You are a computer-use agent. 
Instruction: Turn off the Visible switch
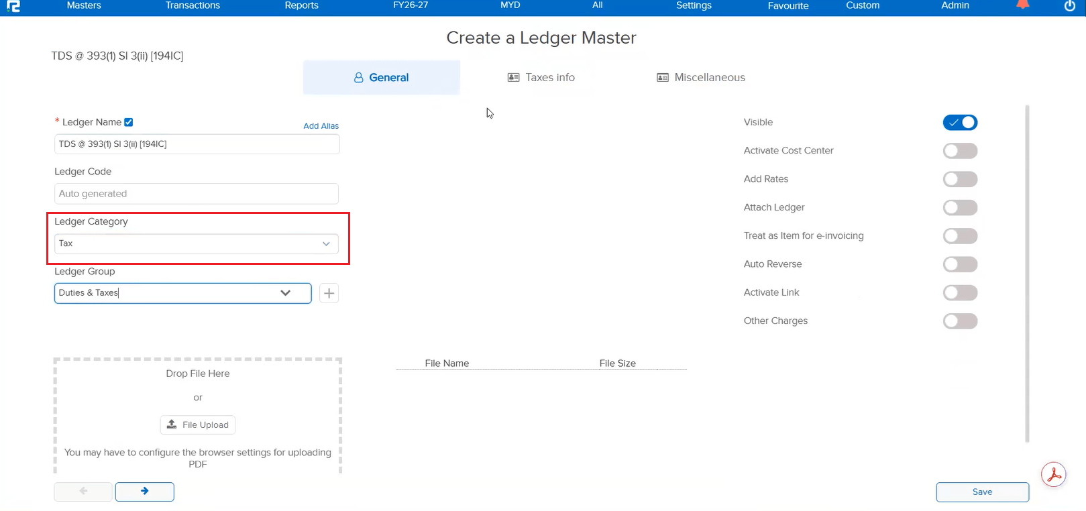pos(960,123)
